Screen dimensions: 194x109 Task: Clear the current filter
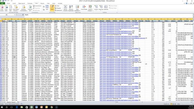coord(57,6)
